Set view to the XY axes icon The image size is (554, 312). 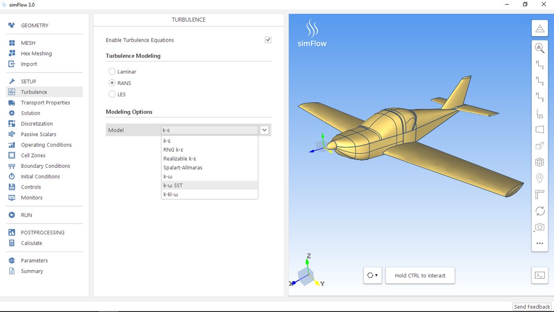tap(539, 64)
